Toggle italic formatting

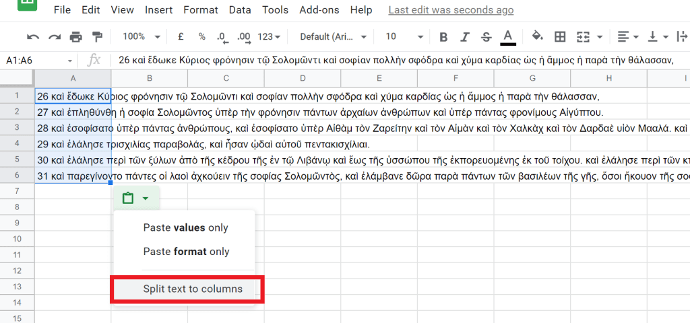click(x=465, y=36)
